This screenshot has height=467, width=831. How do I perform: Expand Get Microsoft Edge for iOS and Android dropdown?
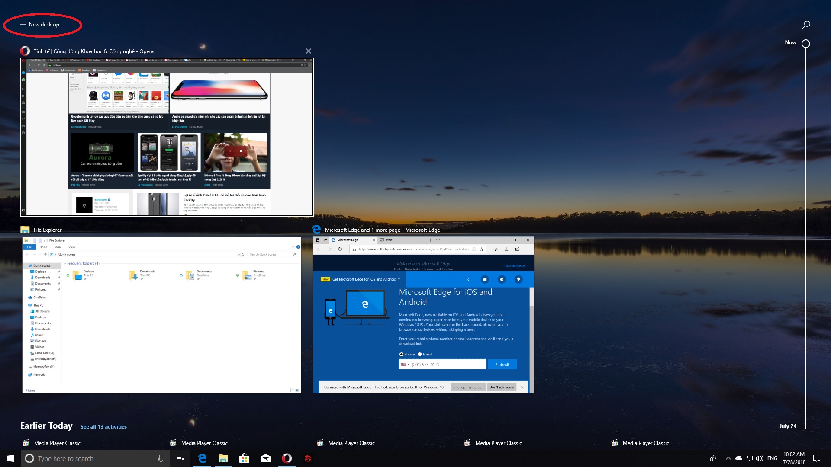pyautogui.click(x=399, y=279)
